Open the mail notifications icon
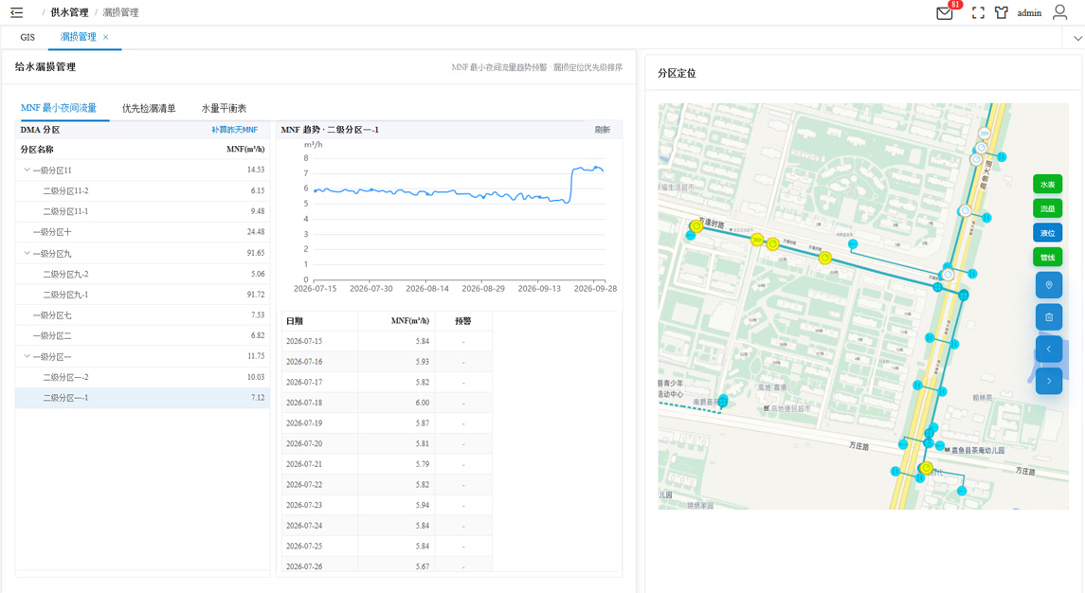Screen dimensions: 1085x593 click(x=945, y=12)
